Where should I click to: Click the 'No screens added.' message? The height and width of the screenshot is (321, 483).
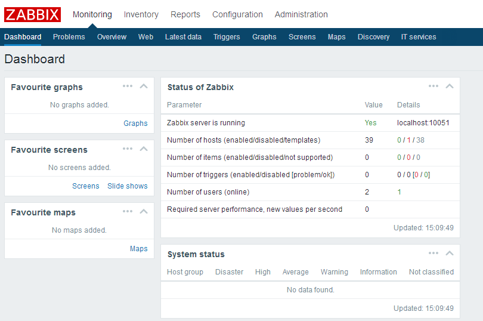[x=79, y=168]
